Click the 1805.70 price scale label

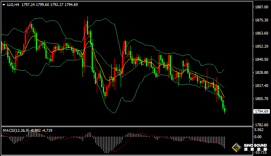[262, 98]
